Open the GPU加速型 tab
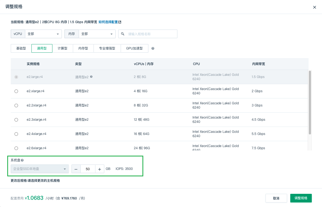This screenshot has width=322, height=207. pyautogui.click(x=134, y=48)
